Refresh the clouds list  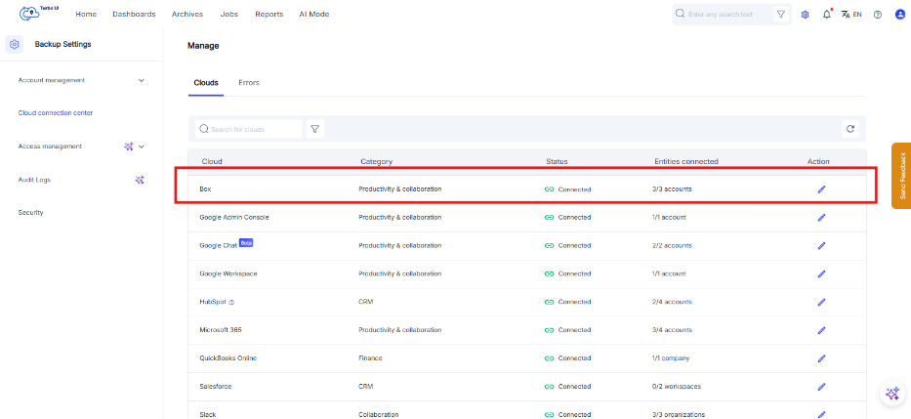click(x=850, y=129)
